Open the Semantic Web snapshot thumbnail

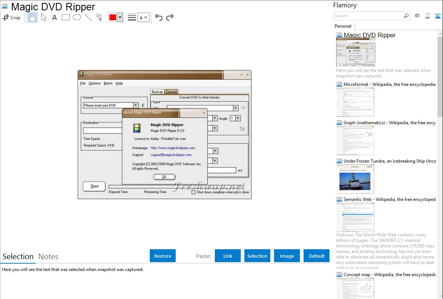coord(355,217)
